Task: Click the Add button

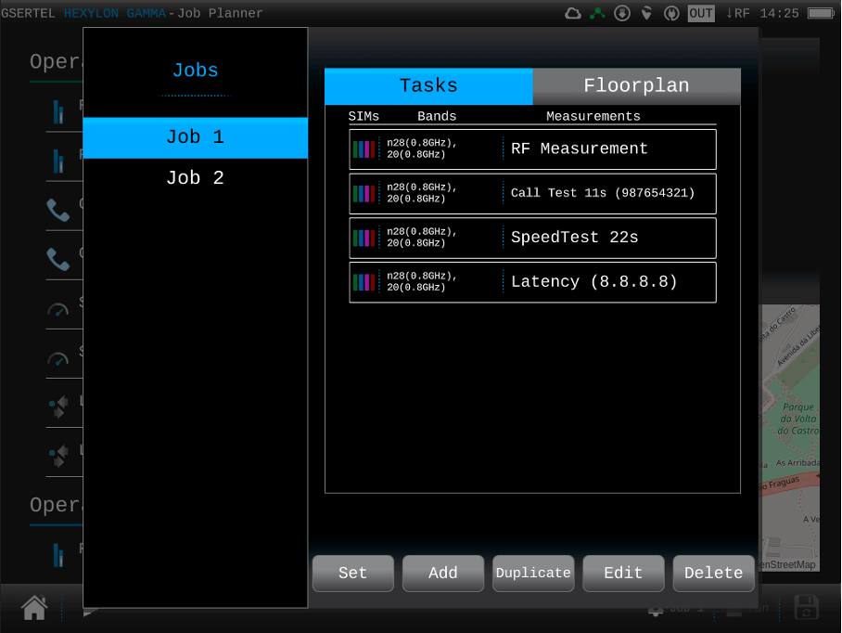Action: (x=443, y=574)
